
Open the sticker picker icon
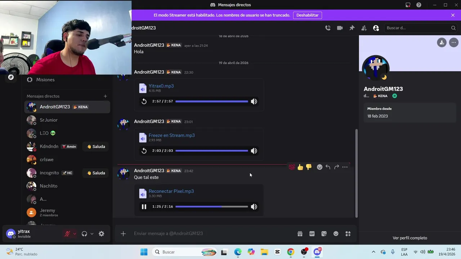324,234
